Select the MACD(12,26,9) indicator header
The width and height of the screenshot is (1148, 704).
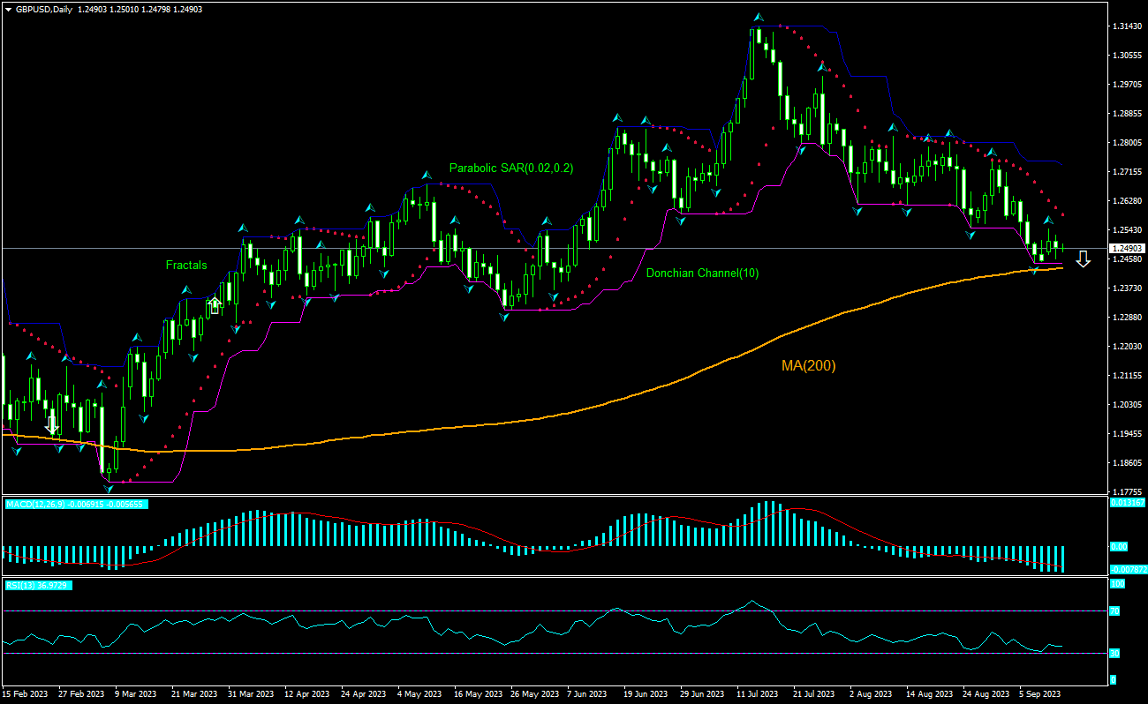tap(76, 504)
